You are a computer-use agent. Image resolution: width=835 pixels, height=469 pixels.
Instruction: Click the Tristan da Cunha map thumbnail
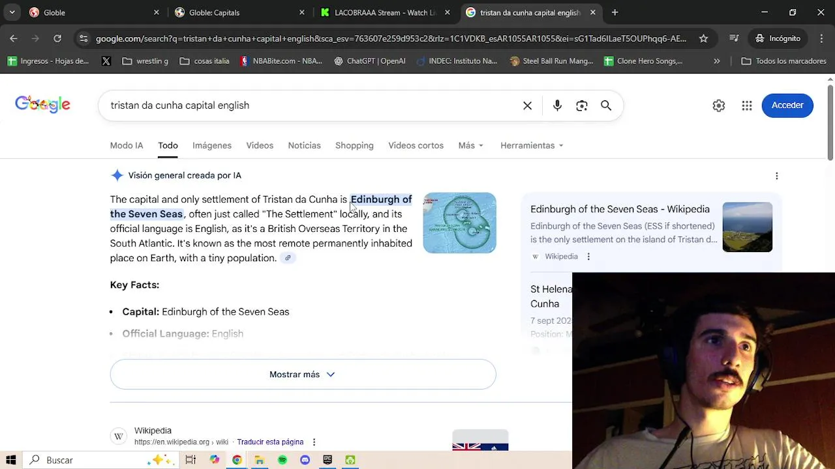click(x=459, y=223)
